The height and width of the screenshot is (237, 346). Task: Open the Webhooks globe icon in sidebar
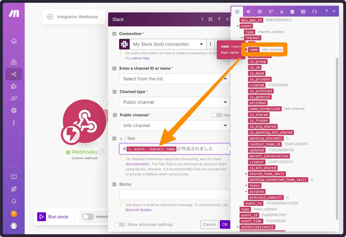[14, 110]
